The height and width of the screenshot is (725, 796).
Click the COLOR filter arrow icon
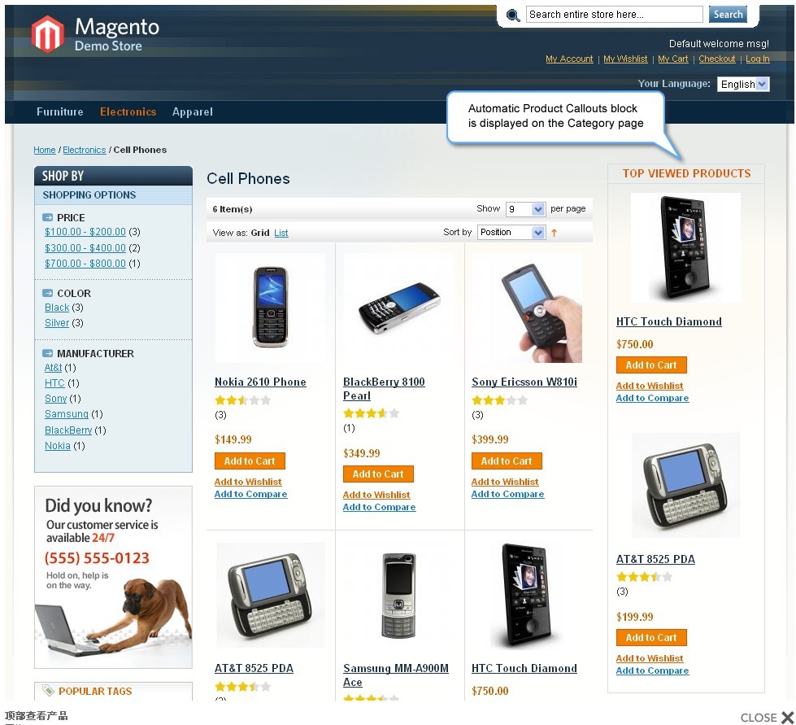click(47, 293)
